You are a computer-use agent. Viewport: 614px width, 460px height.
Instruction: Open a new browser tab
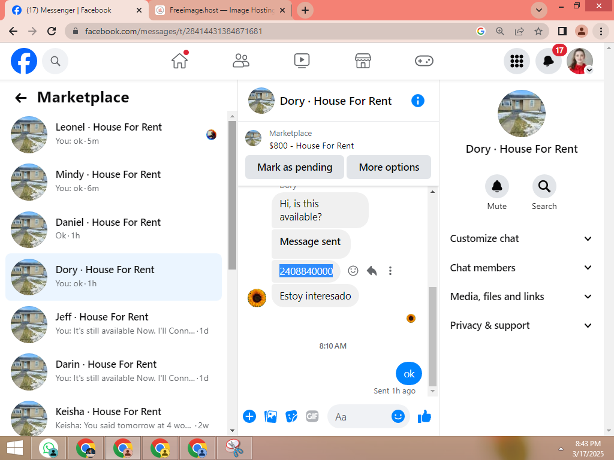click(x=305, y=10)
